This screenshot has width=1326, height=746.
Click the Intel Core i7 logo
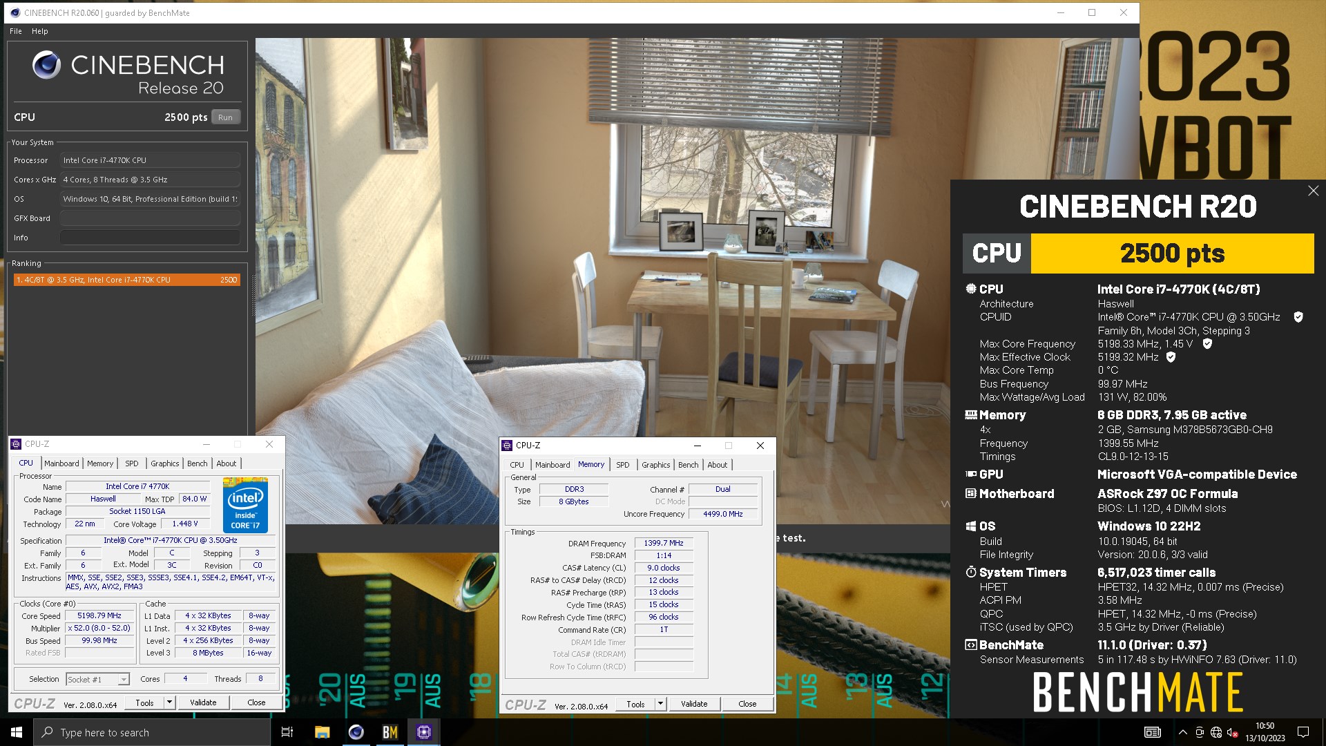[x=246, y=504]
